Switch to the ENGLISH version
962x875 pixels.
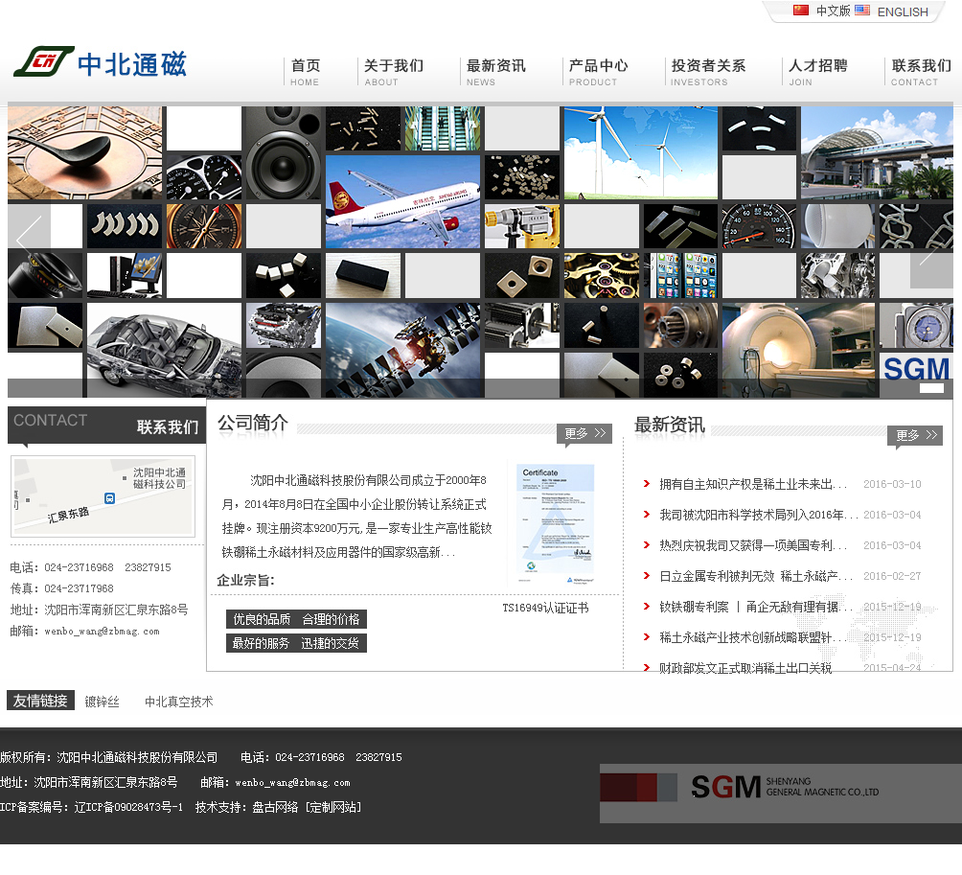[903, 12]
